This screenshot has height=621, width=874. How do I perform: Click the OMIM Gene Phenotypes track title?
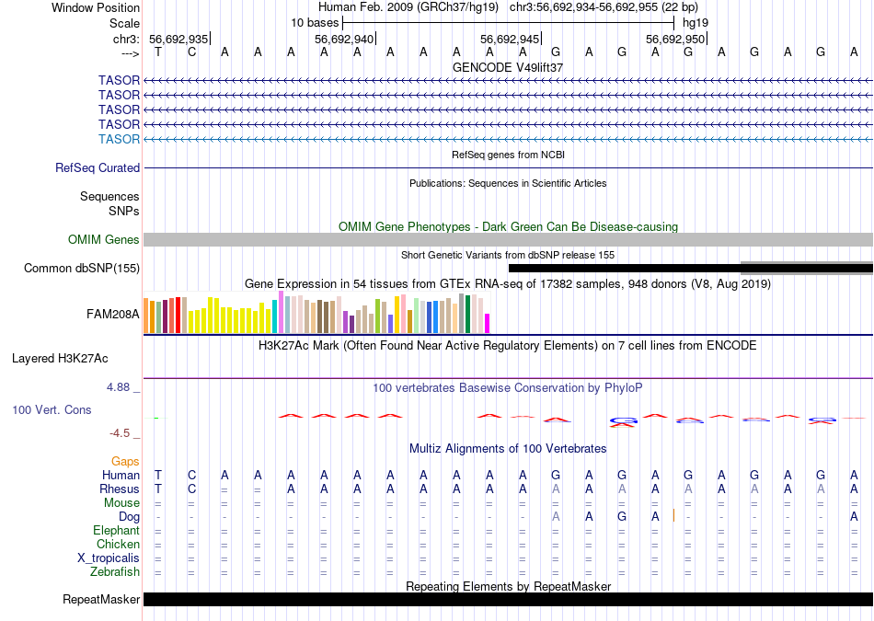508,227
